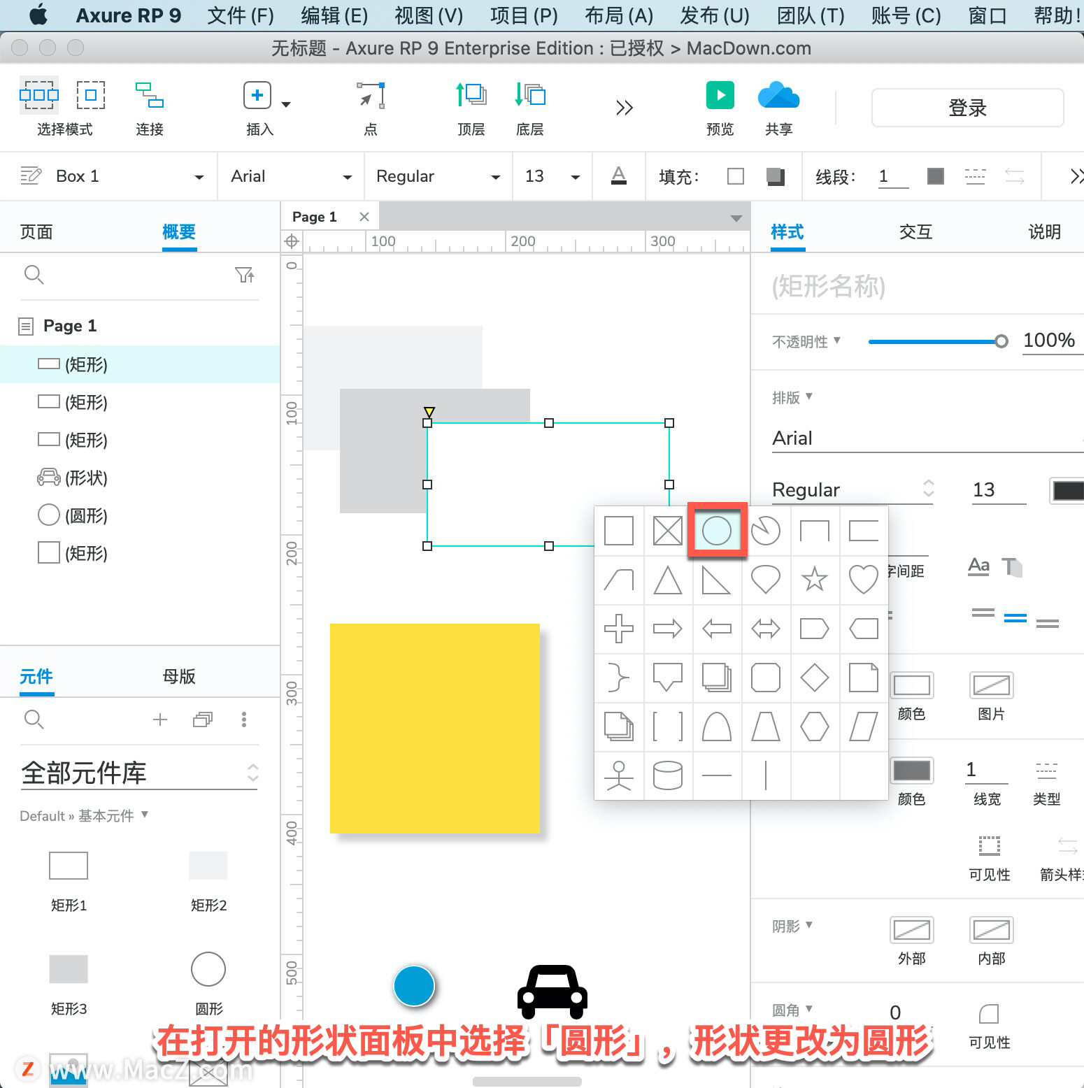Expand the page tabs list arrow
The width and height of the screenshot is (1084, 1088).
click(x=736, y=218)
